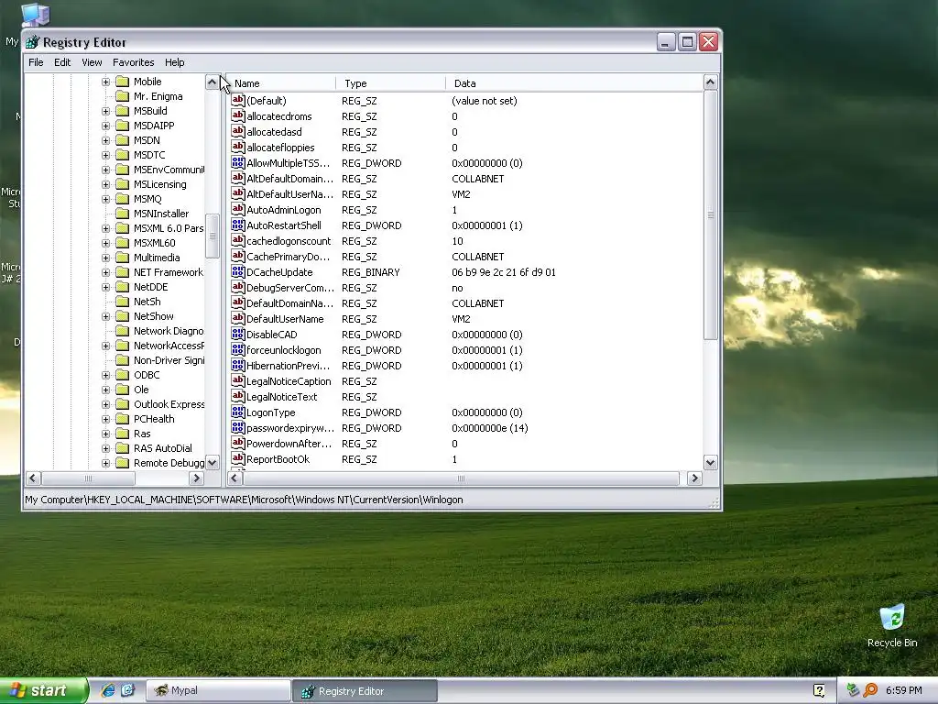Viewport: 938px width, 704px height.
Task: Click the NetSh folder icon
Action: [x=122, y=301]
